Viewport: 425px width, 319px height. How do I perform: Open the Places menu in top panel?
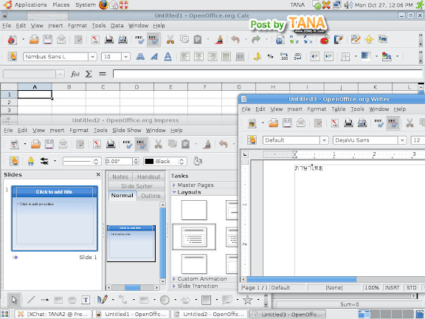(x=61, y=4)
